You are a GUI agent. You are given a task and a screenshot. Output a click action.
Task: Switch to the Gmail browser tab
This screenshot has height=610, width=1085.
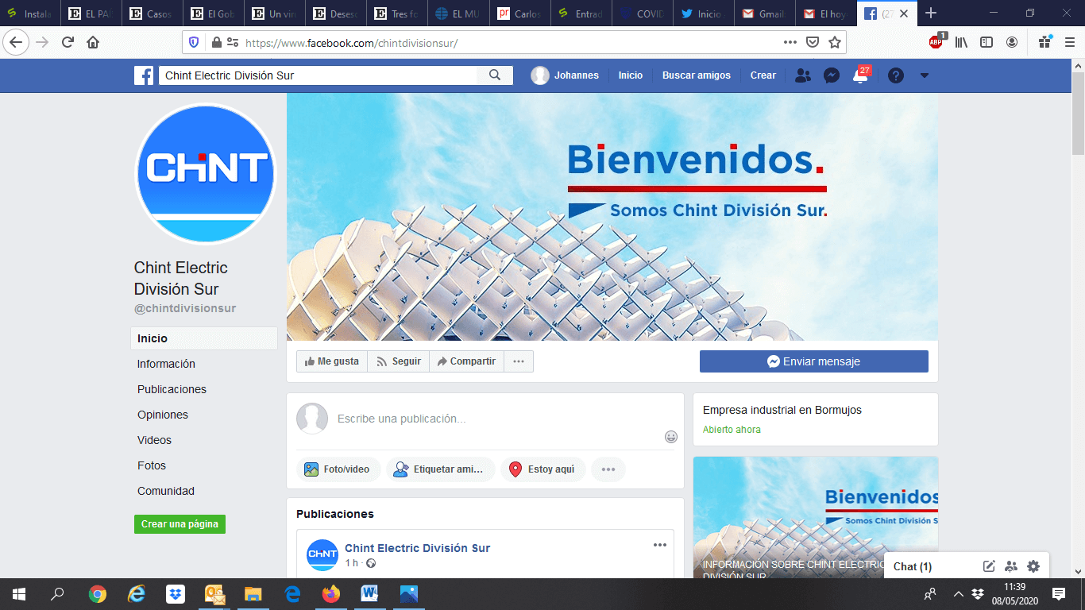click(x=760, y=13)
